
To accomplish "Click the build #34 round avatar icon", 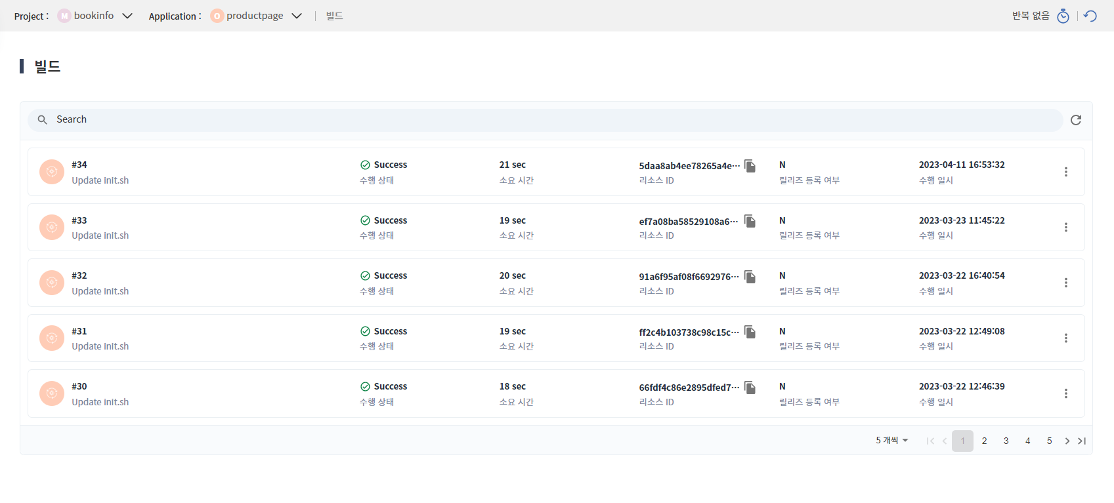I will click(x=52, y=172).
